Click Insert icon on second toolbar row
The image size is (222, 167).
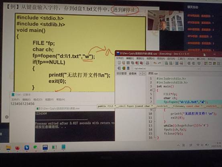point(119,68)
